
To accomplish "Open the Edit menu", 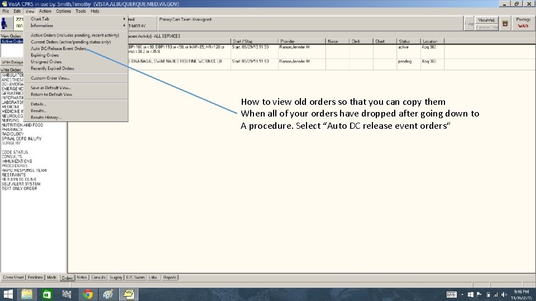I will click(17, 11).
